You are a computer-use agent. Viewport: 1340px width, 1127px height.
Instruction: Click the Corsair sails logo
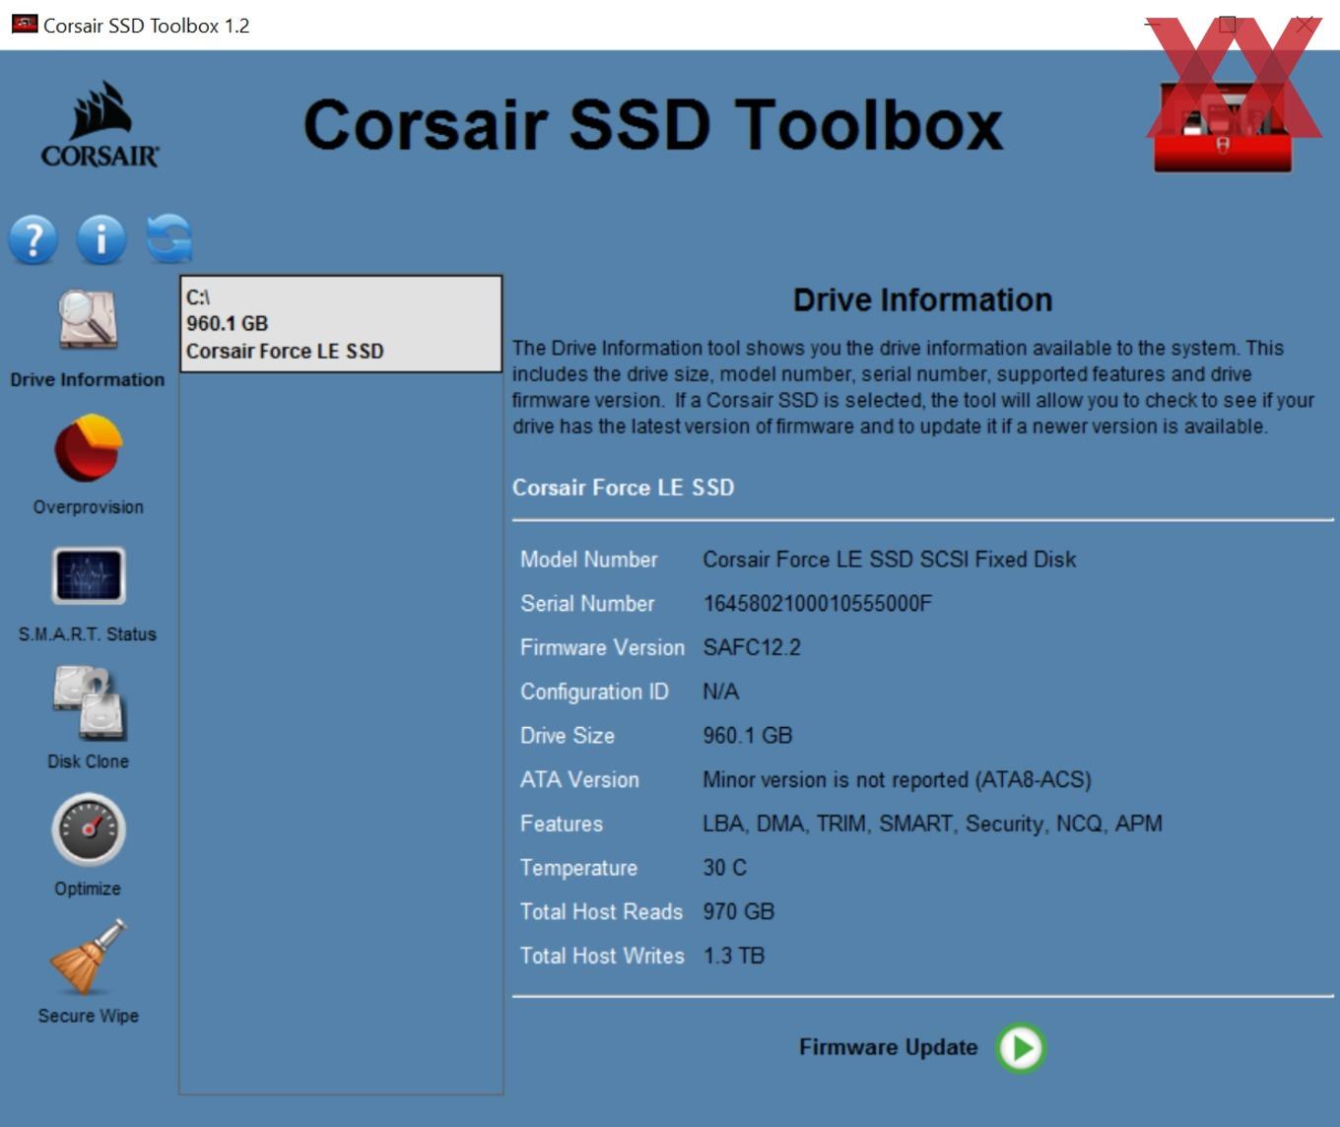point(100,124)
